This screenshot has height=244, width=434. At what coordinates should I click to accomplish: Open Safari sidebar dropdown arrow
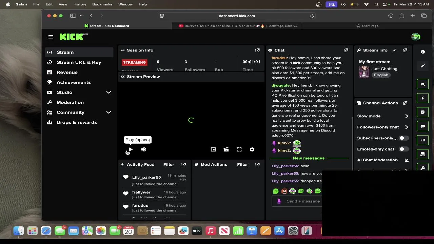81,16
